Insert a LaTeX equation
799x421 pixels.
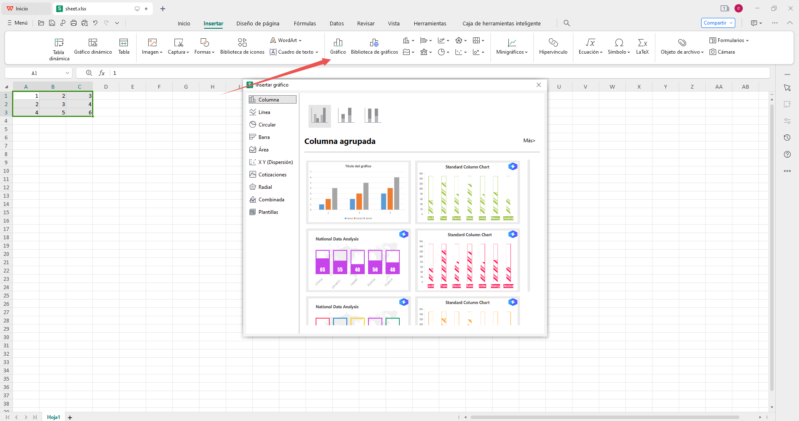pyautogui.click(x=642, y=47)
